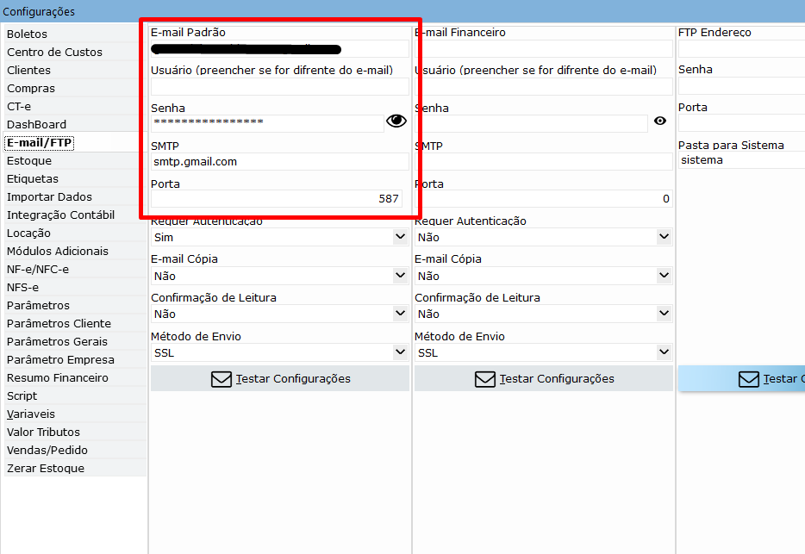805x554 pixels.
Task: Go to NF-e/NFC-e configuration section
Action: pos(38,270)
